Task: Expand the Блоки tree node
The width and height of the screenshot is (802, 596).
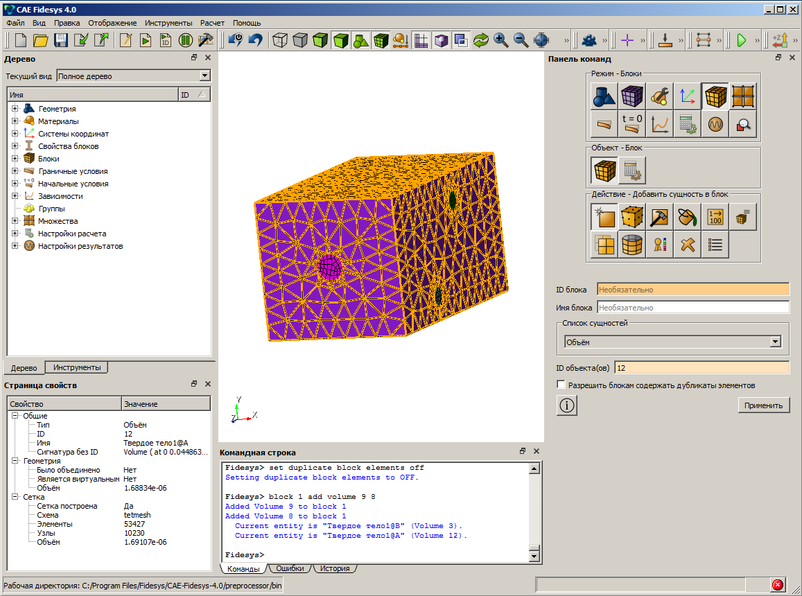Action: (15, 159)
